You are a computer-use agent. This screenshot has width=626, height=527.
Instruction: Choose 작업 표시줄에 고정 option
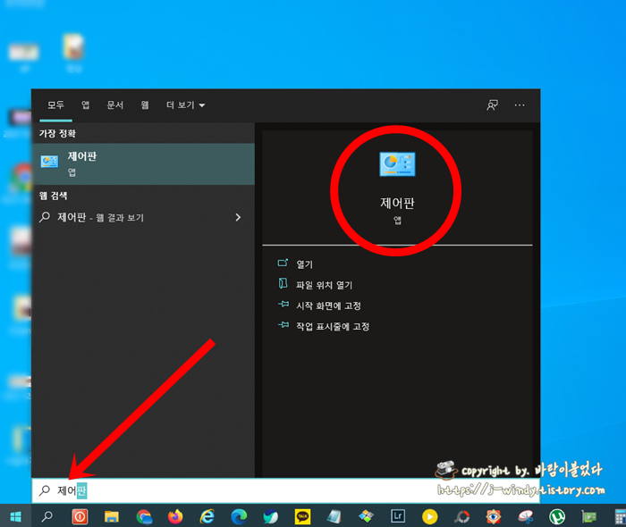333,327
